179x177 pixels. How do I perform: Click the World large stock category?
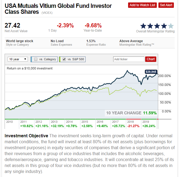pos(19,41)
